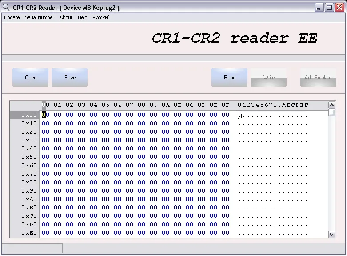Screen dimensions: 347x256
Task: Maximize the CR1-CR2 Reader window
Action: click(x=329, y=8)
